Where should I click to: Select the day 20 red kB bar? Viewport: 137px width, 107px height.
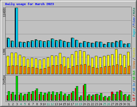[83, 93]
